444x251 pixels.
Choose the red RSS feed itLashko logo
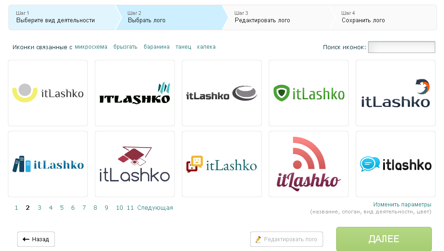point(309,164)
